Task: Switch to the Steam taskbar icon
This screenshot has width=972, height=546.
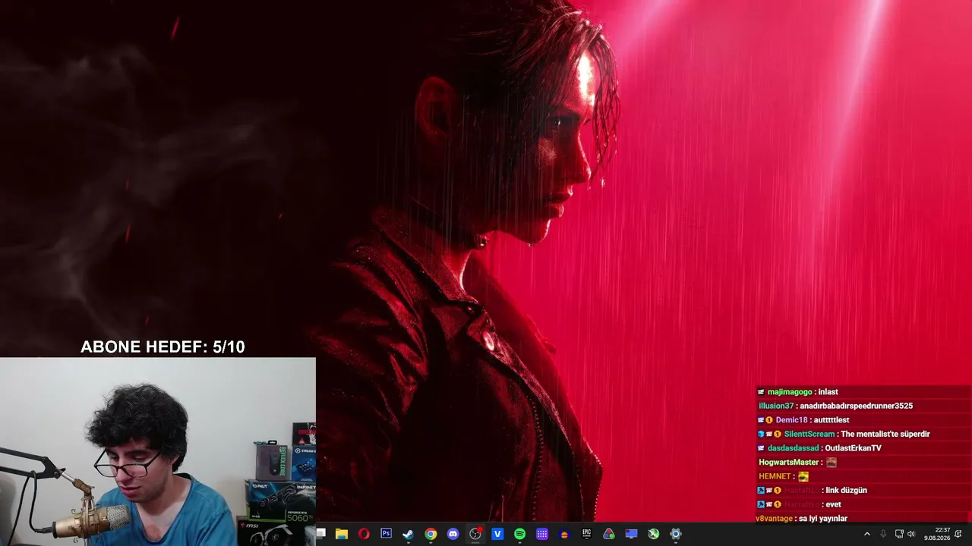Action: tap(408, 534)
